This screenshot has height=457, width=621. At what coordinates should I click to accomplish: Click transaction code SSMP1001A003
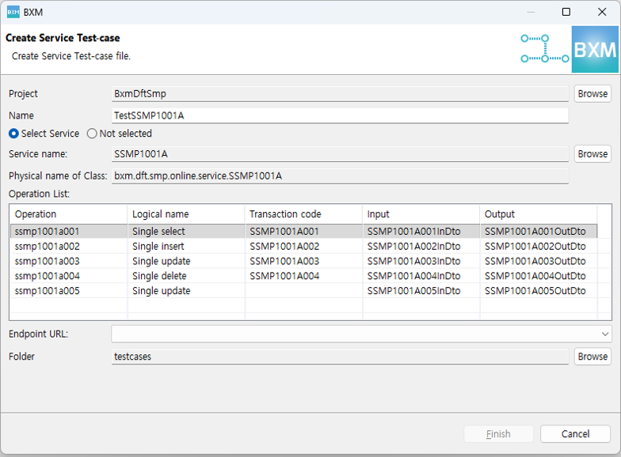(303, 261)
